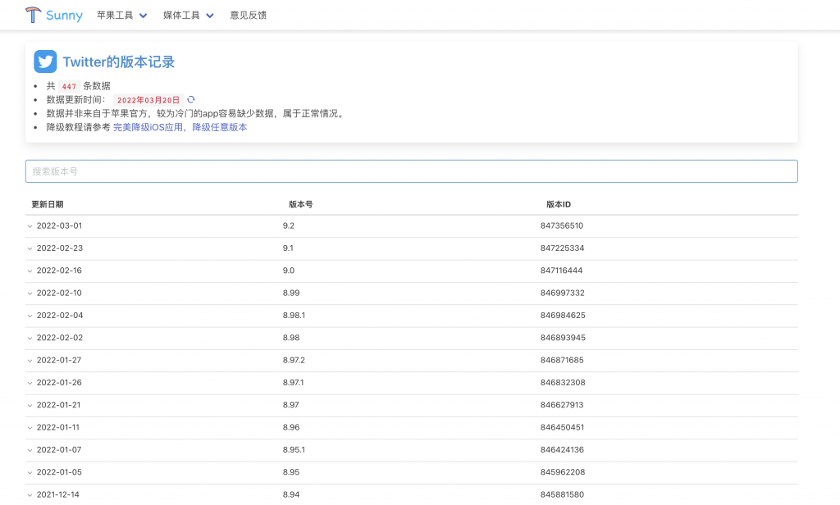Screen dimensions: 840x505
Task: Refresh data using the reload icon
Action: click(190, 100)
